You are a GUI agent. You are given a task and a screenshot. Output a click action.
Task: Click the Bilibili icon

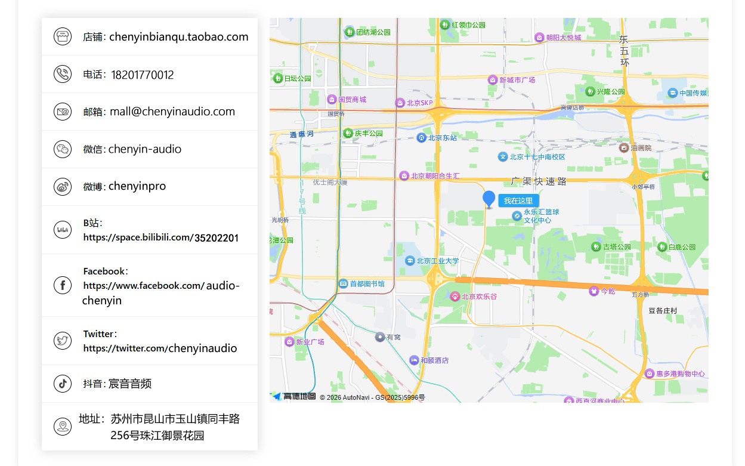[63, 230]
